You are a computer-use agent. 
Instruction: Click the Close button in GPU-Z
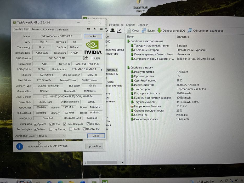pos(96,136)
